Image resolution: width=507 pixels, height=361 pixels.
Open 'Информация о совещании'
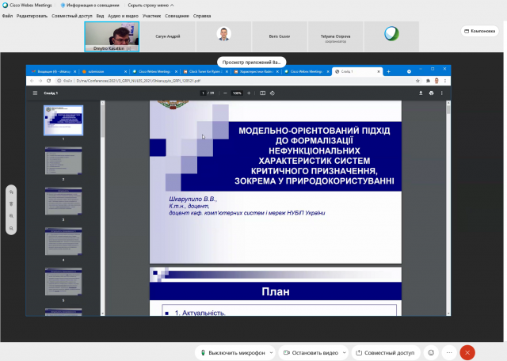[90, 6]
